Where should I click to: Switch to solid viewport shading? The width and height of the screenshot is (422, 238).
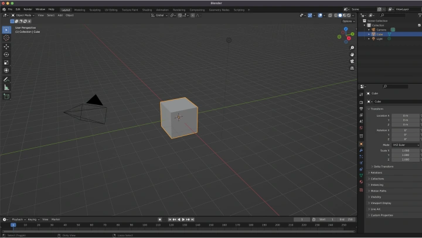pos(340,15)
